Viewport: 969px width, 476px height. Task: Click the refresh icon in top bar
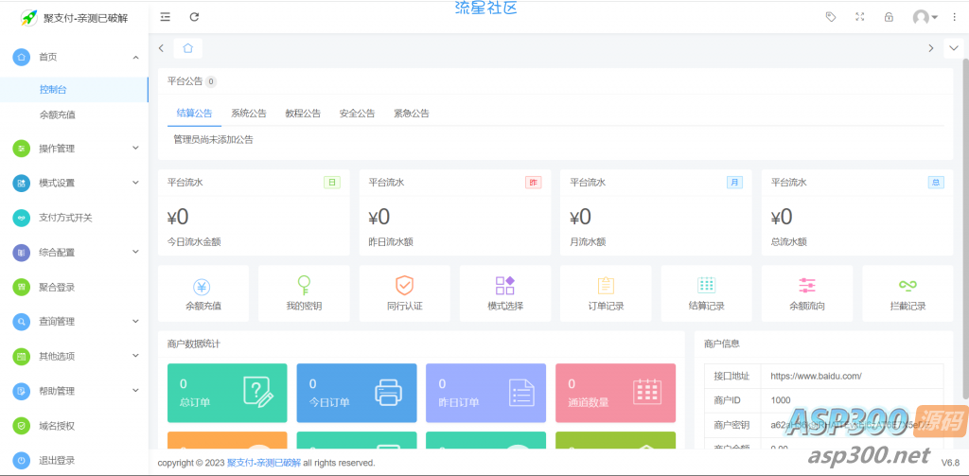[194, 17]
